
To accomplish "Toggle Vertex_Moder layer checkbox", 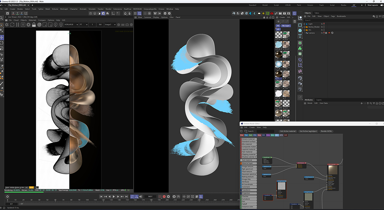I will 322,27.
